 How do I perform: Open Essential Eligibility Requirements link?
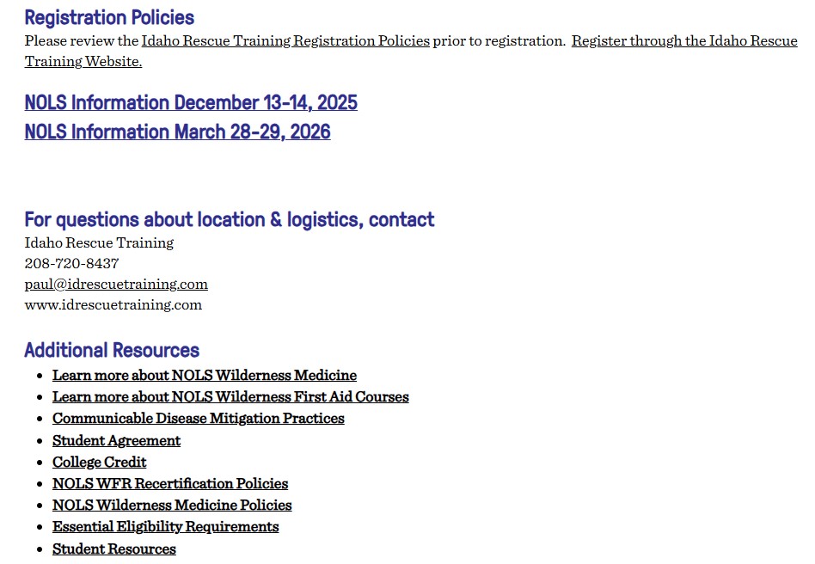(166, 527)
